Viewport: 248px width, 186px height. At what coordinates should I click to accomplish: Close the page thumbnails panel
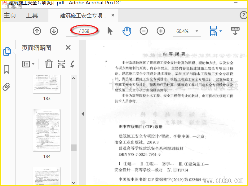coord(68,47)
